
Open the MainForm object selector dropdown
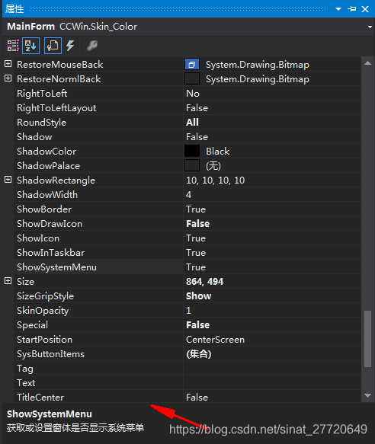pos(370,27)
